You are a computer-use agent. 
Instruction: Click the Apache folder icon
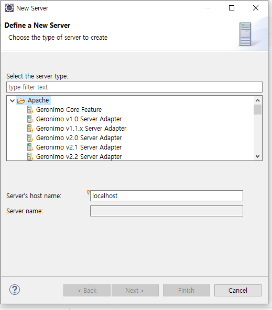click(21, 100)
